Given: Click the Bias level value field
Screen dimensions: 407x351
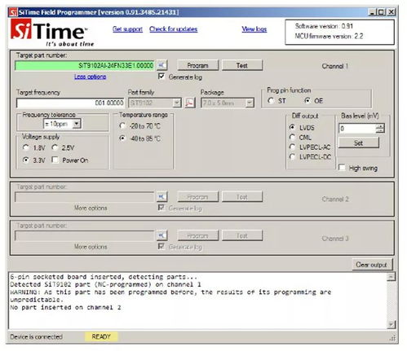Looking at the screenshot, I should 358,129.
